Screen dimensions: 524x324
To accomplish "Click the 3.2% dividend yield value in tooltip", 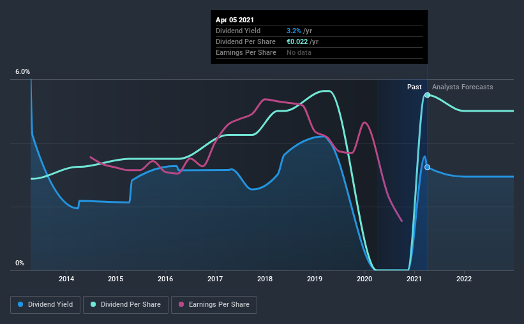I will click(x=294, y=31).
